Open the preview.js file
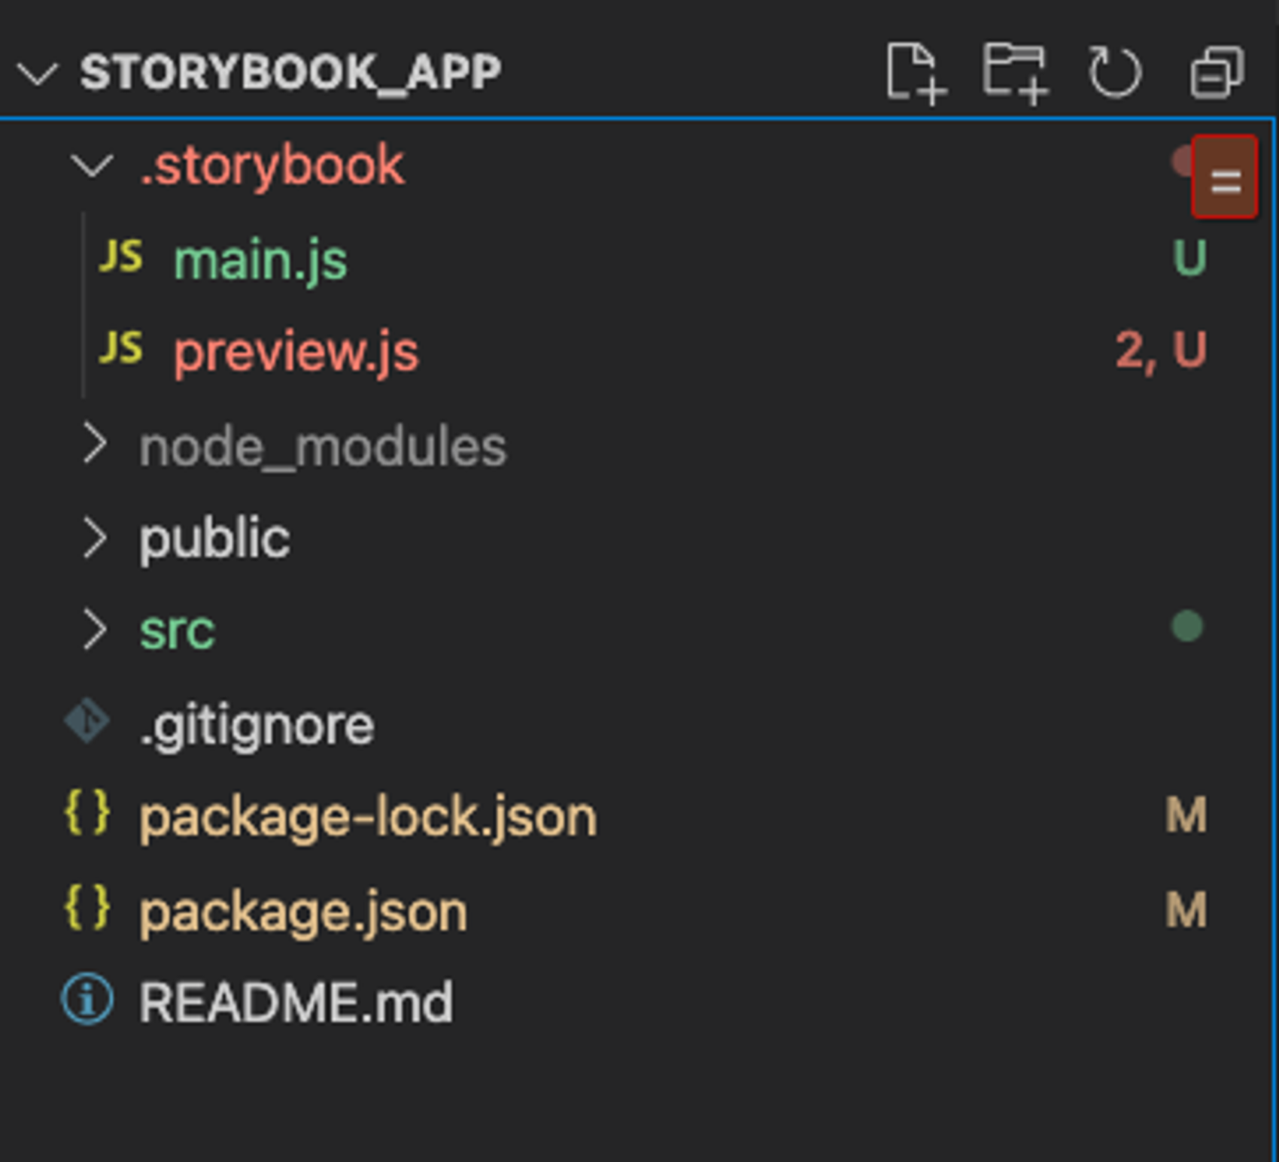Image resolution: width=1279 pixels, height=1162 pixels. (x=296, y=352)
